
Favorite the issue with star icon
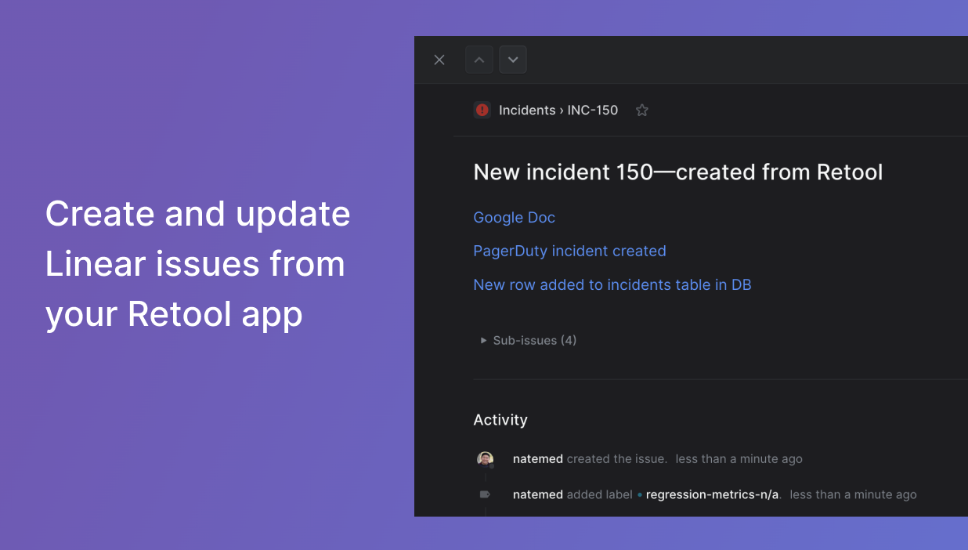pos(642,110)
